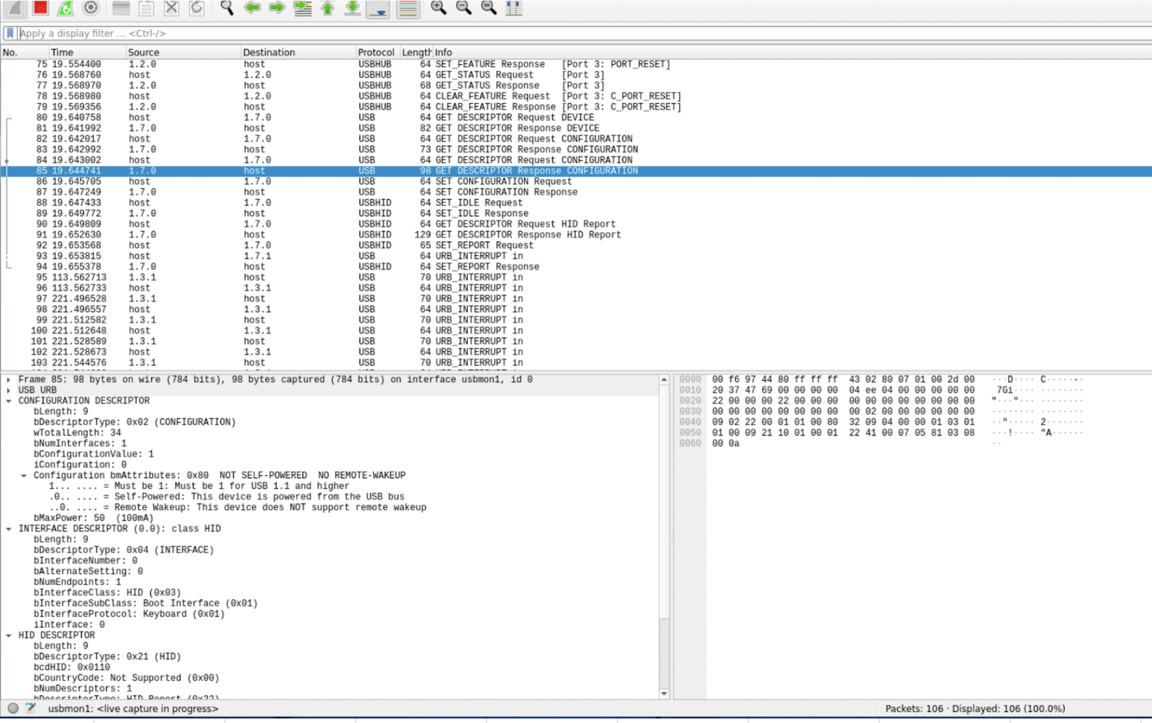This screenshot has height=723, width=1152.
Task: Reset text to normal size
Action: pos(489,8)
